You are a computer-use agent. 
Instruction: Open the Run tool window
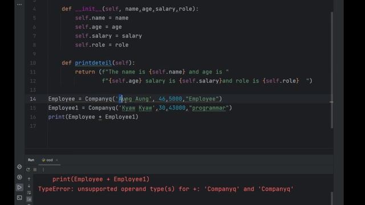pyautogui.click(x=19, y=187)
